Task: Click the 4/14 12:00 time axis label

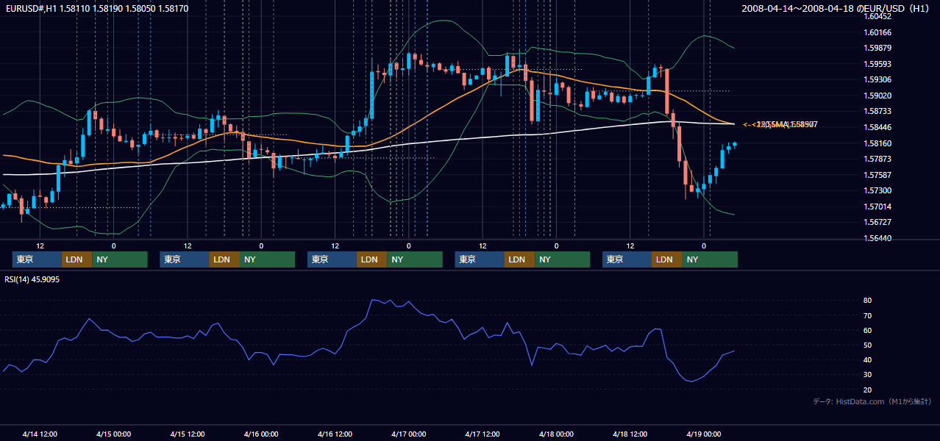Action: click(x=40, y=434)
